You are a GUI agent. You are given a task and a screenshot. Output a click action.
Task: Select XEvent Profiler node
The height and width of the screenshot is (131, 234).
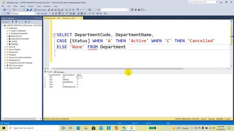coord(15,68)
